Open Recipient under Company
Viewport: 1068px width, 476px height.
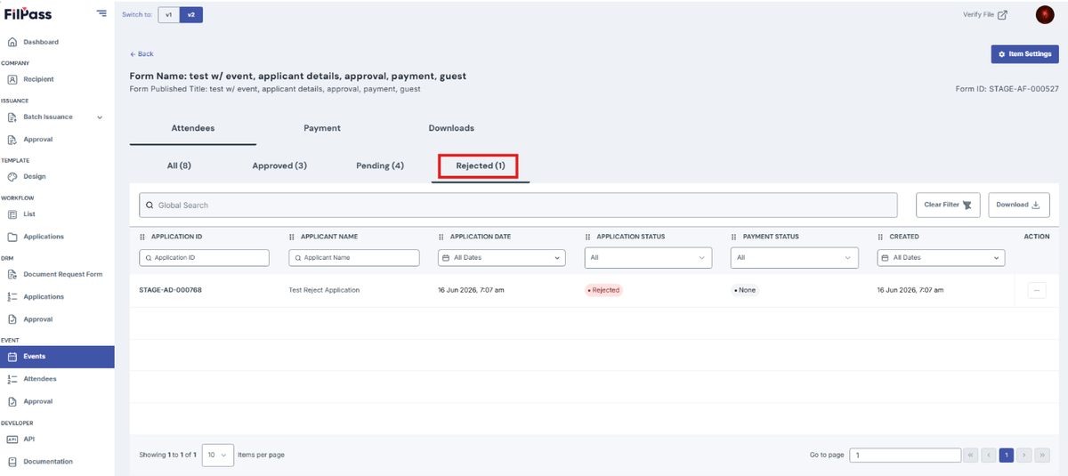38,79
